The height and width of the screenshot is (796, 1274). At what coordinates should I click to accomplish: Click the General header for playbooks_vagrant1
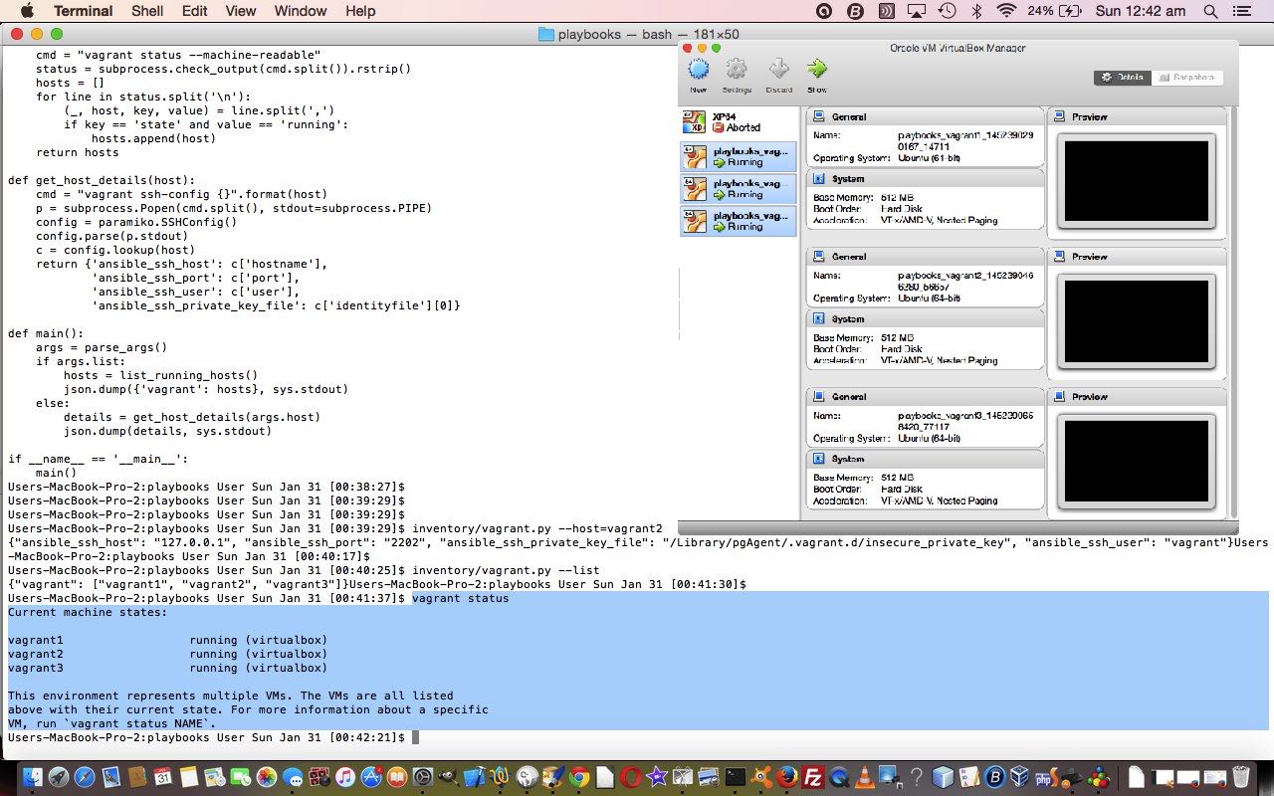(x=925, y=117)
